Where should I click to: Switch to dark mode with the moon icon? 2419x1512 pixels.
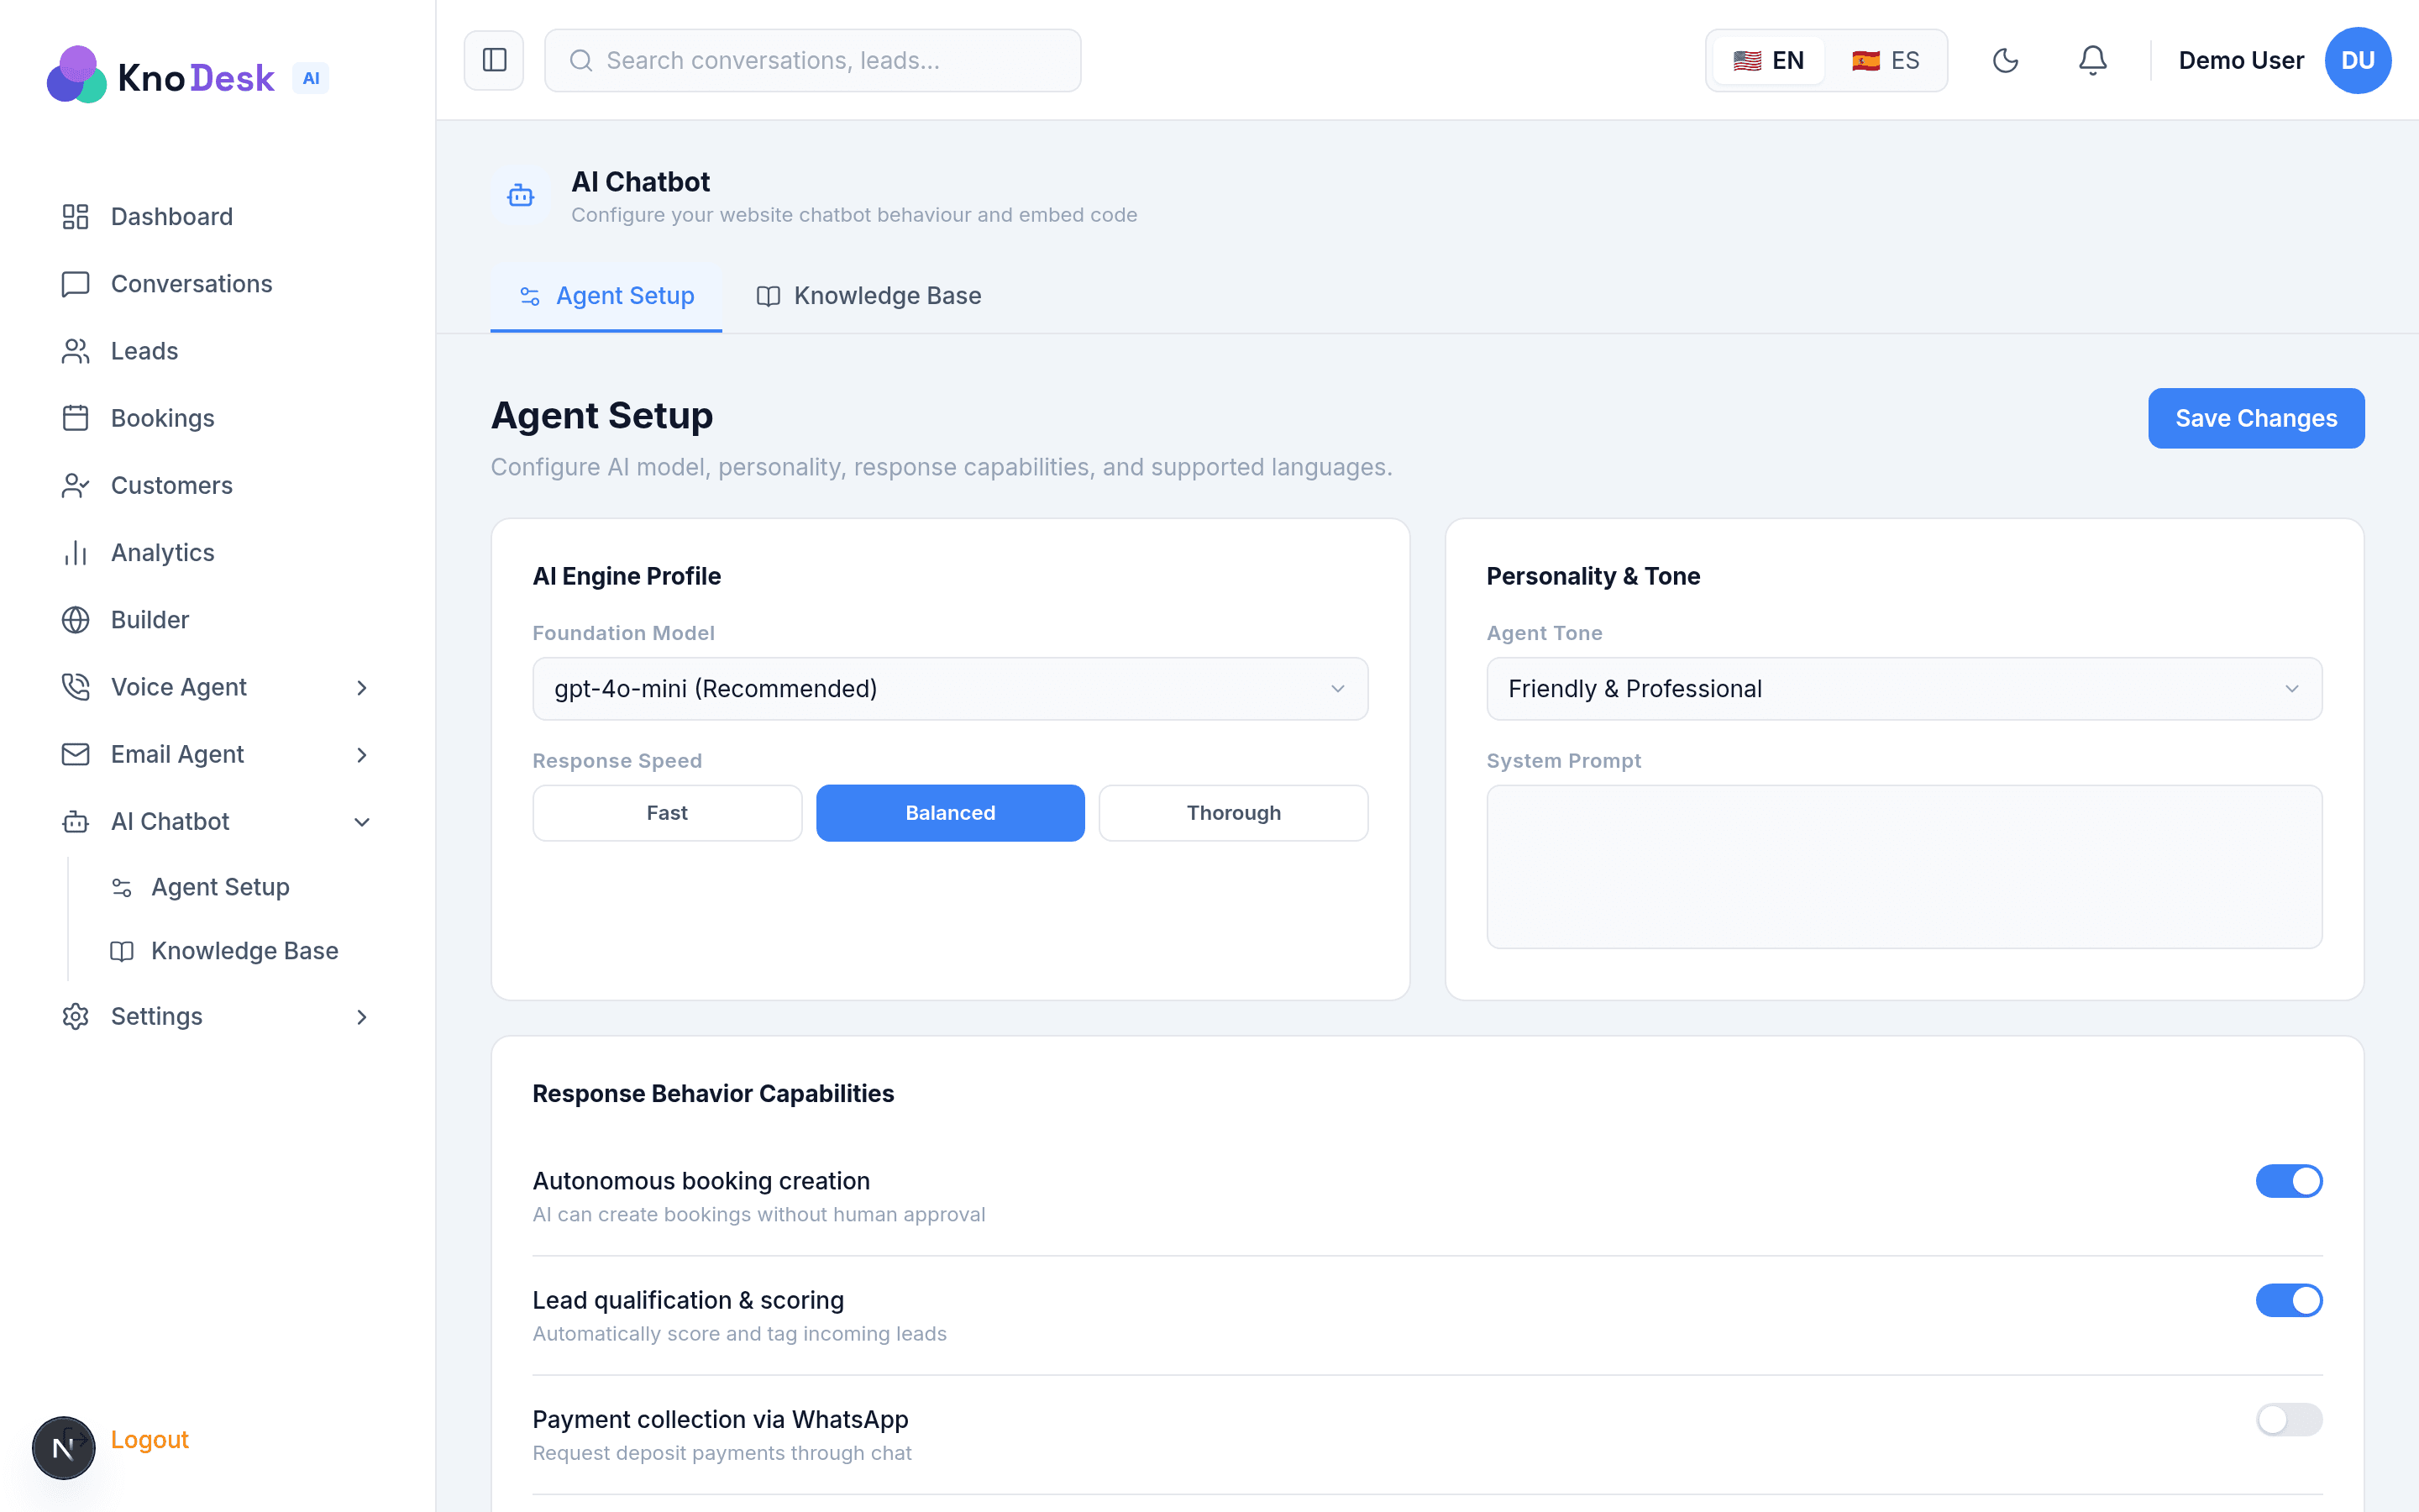[x=2005, y=60]
